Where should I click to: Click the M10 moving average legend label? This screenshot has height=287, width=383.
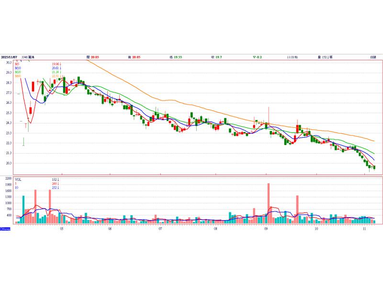(18, 68)
